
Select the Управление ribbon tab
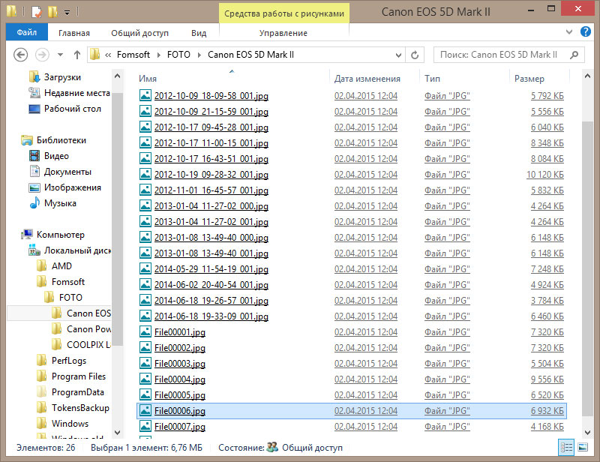click(x=284, y=32)
